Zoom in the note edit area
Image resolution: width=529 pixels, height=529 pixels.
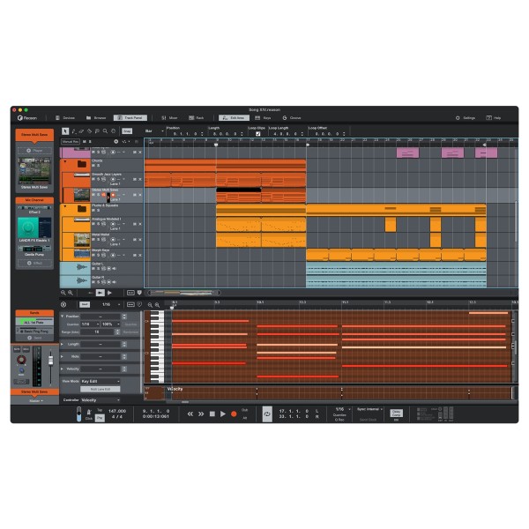click(x=157, y=305)
